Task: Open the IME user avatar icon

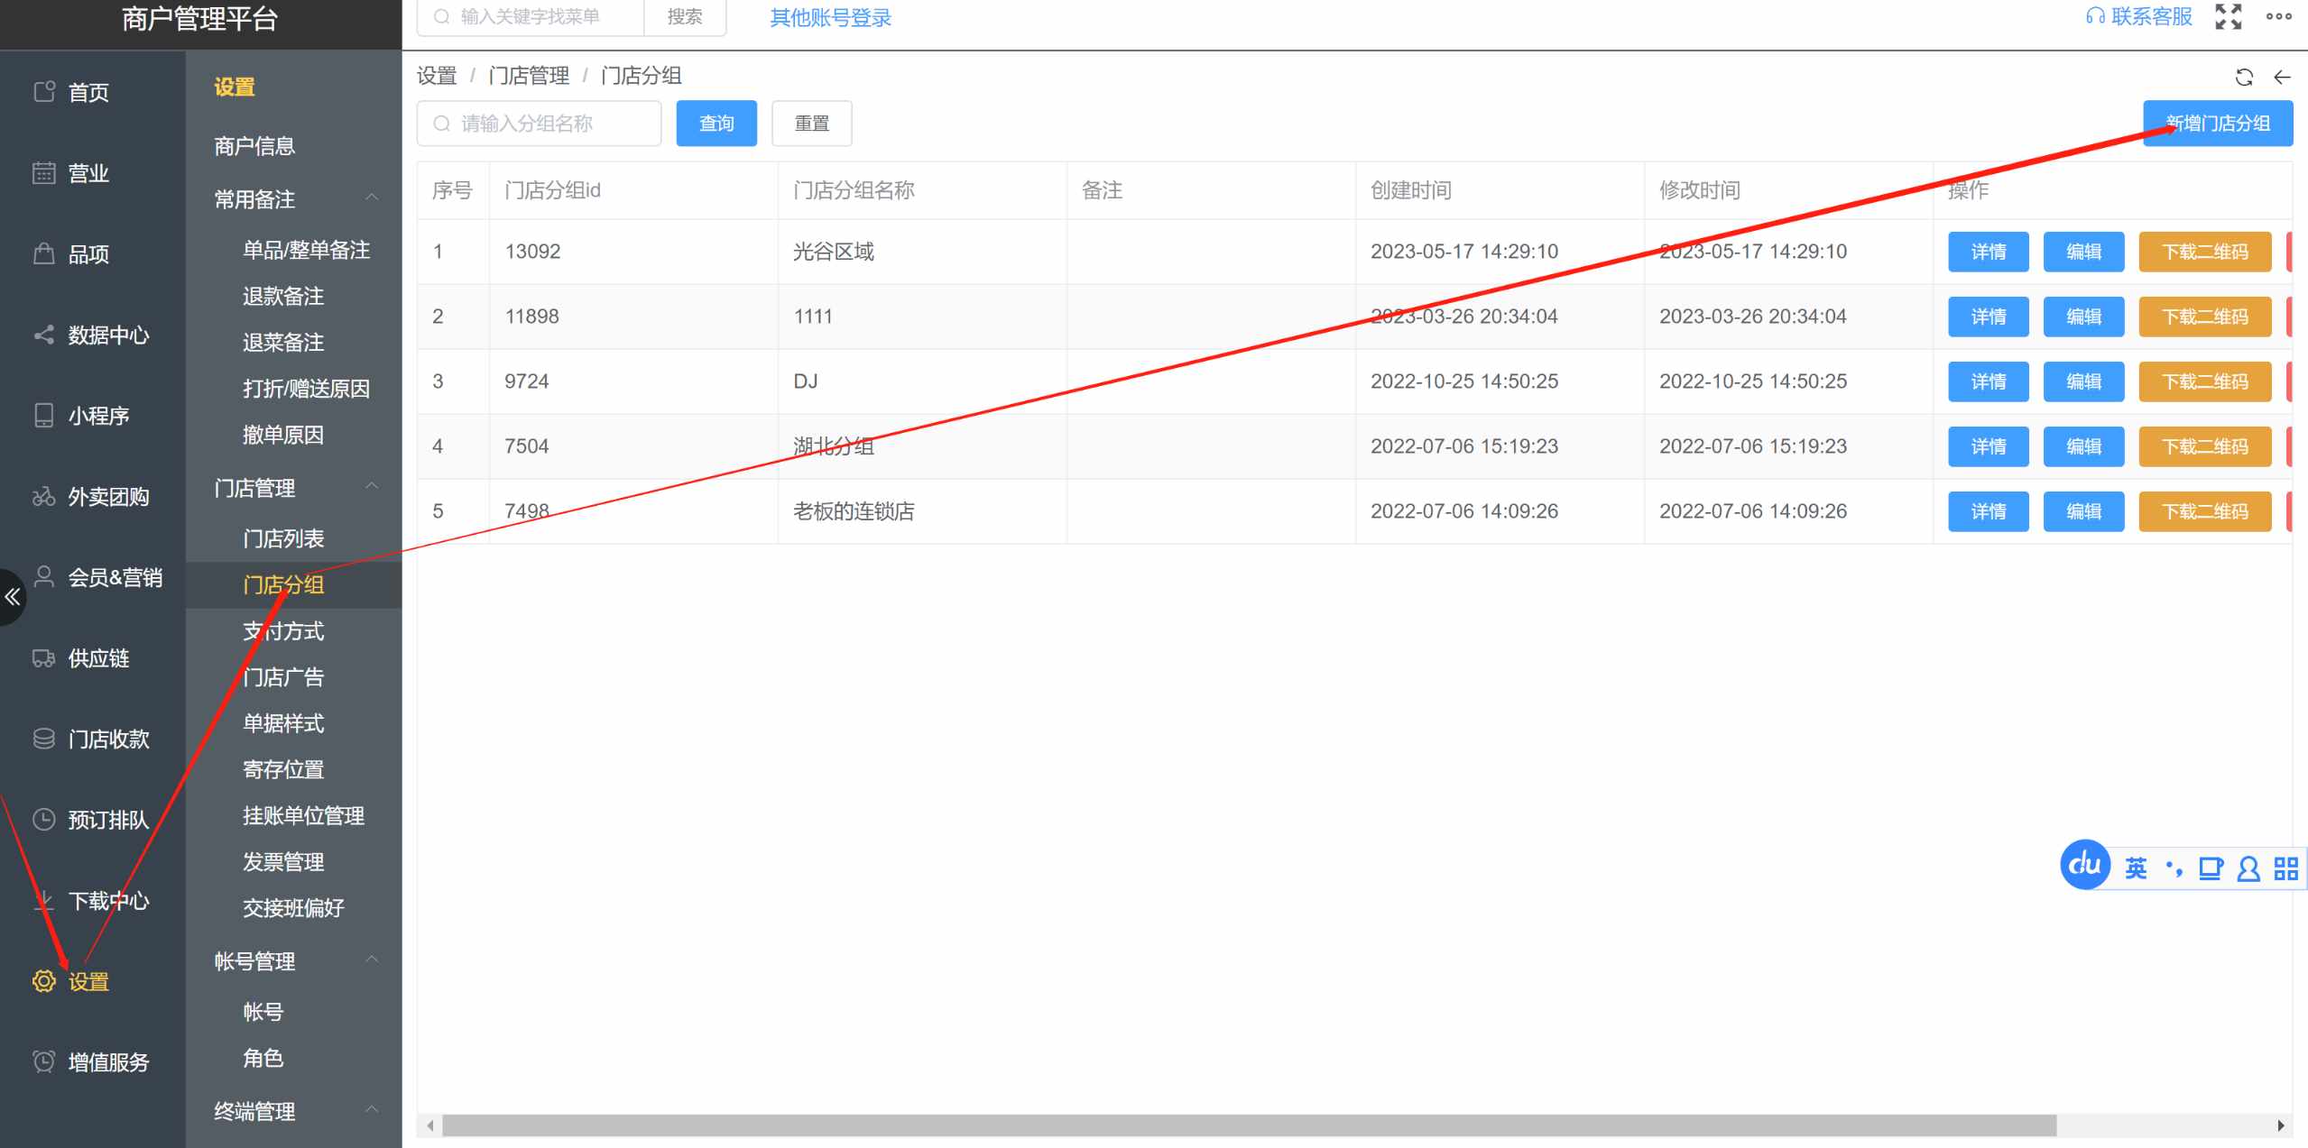Action: pos(2248,868)
